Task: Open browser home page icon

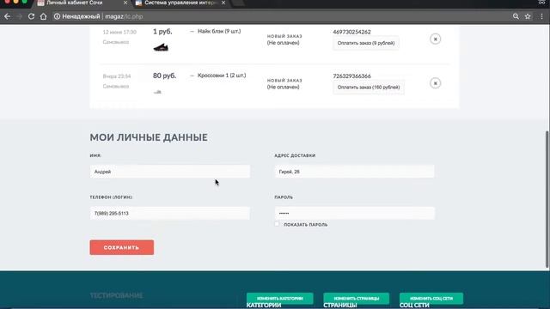Action: [x=43, y=16]
